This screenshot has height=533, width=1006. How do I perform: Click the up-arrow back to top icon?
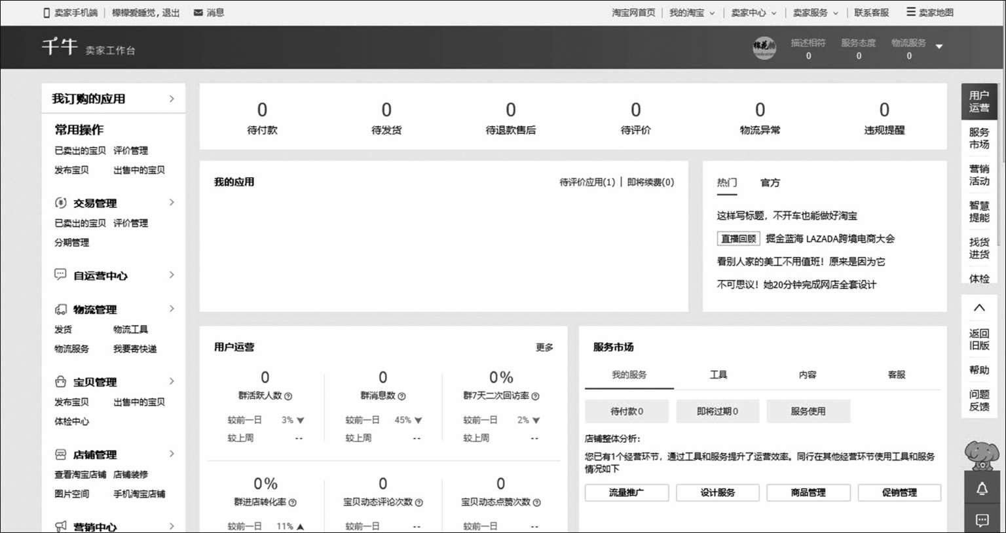tap(979, 308)
